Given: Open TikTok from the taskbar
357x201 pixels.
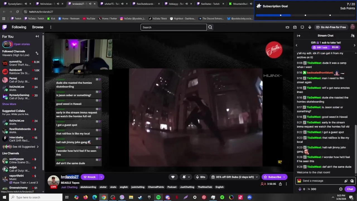Looking at the screenshot, I should tap(240, 197).
